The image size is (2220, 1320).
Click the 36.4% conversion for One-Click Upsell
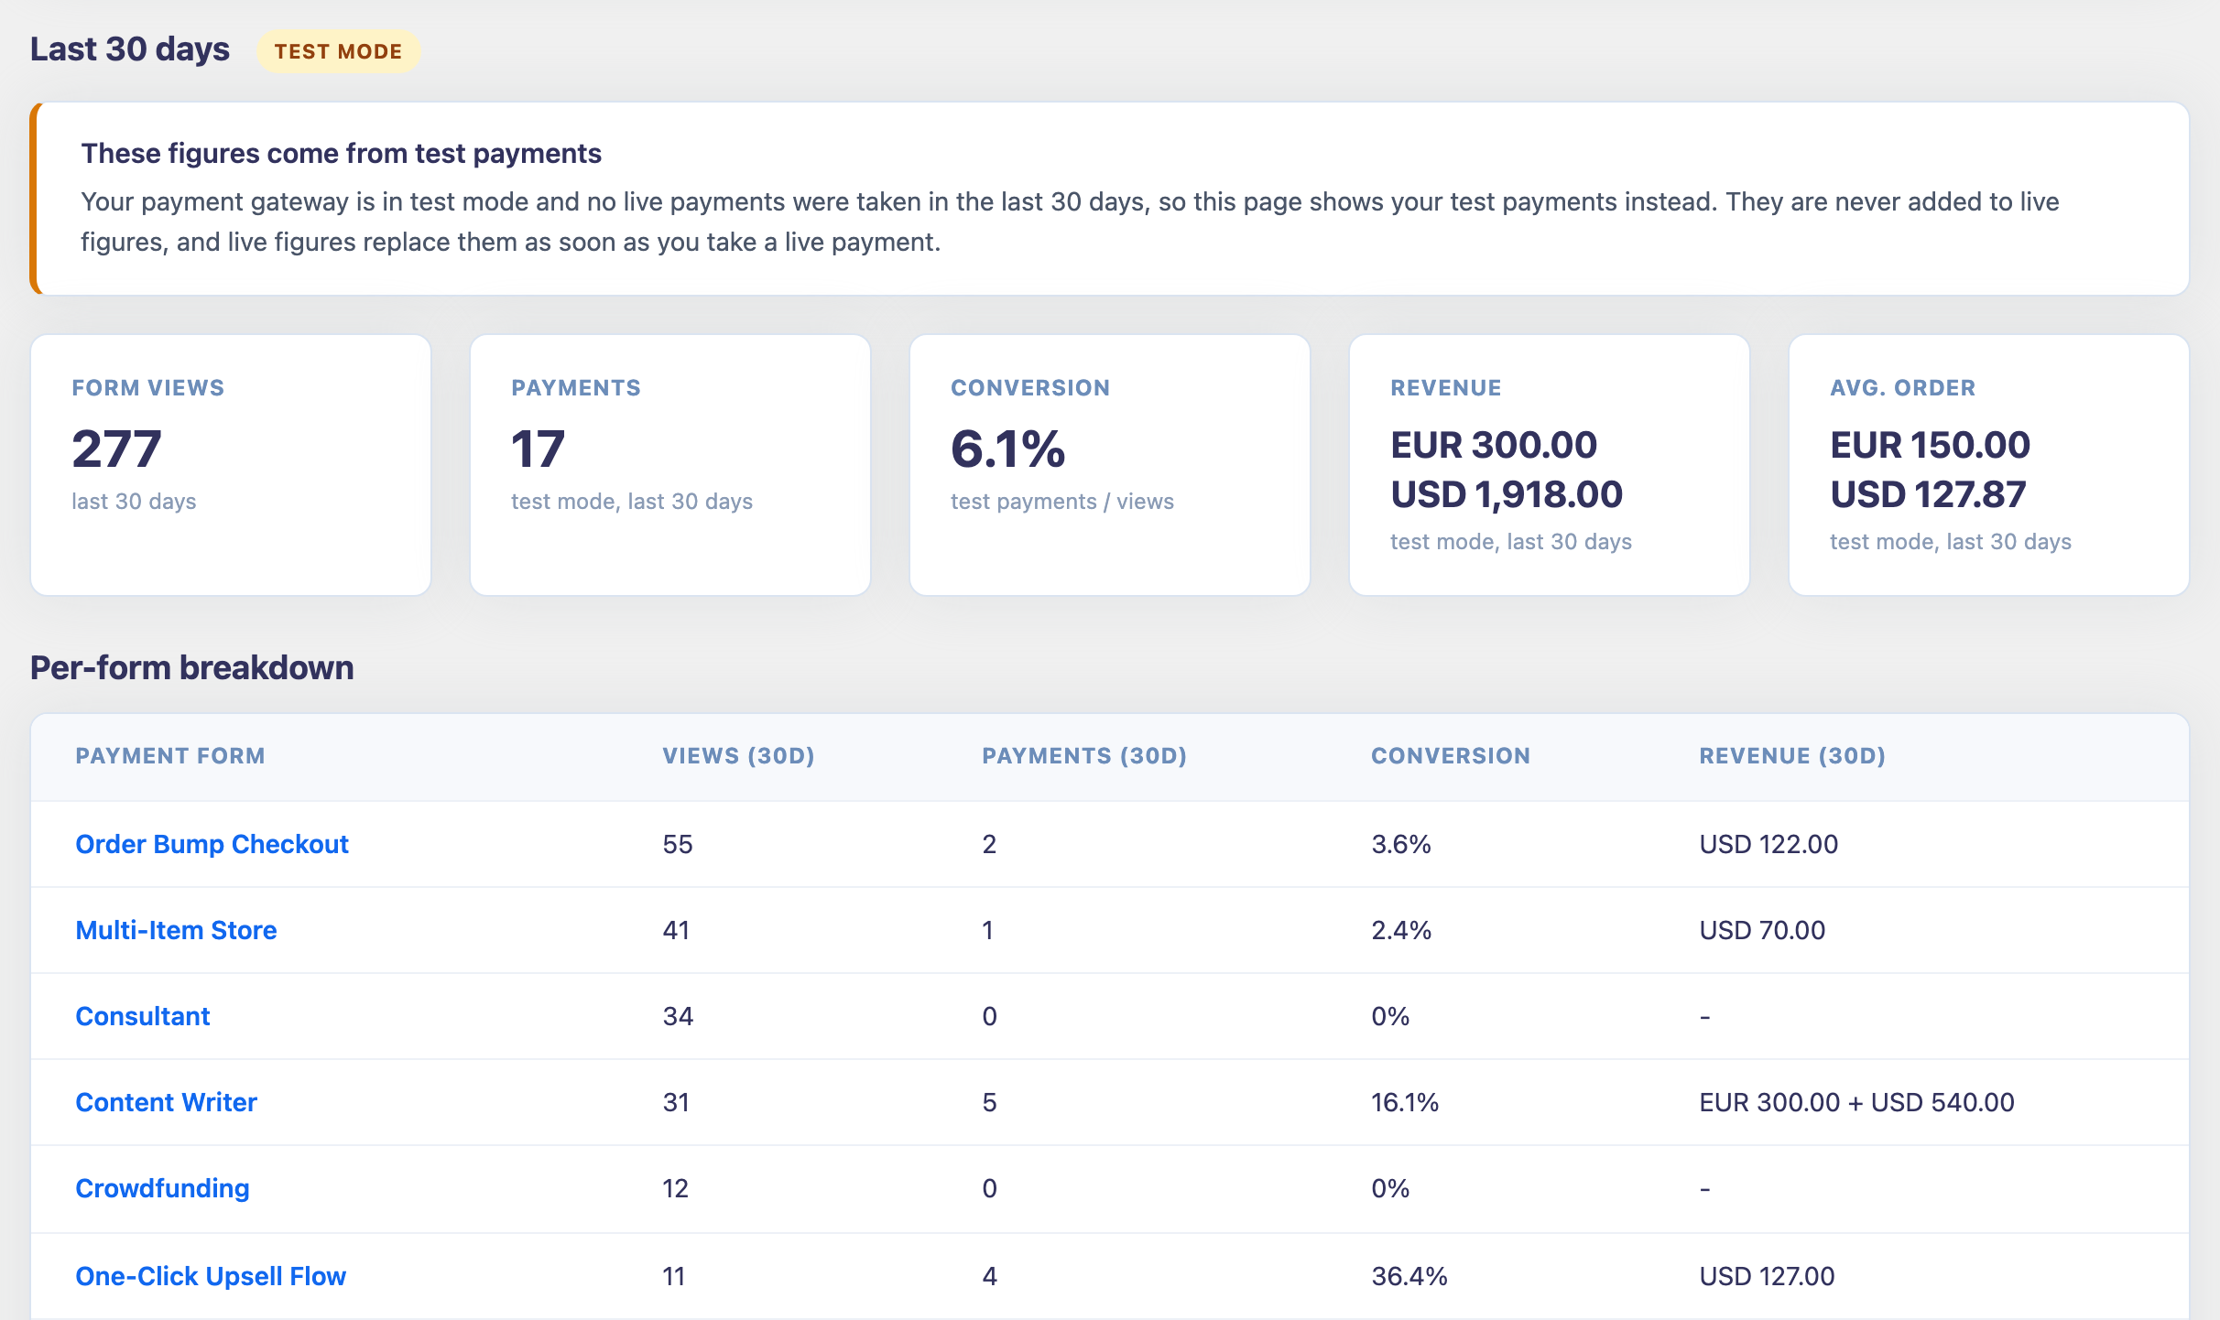tap(1409, 1276)
